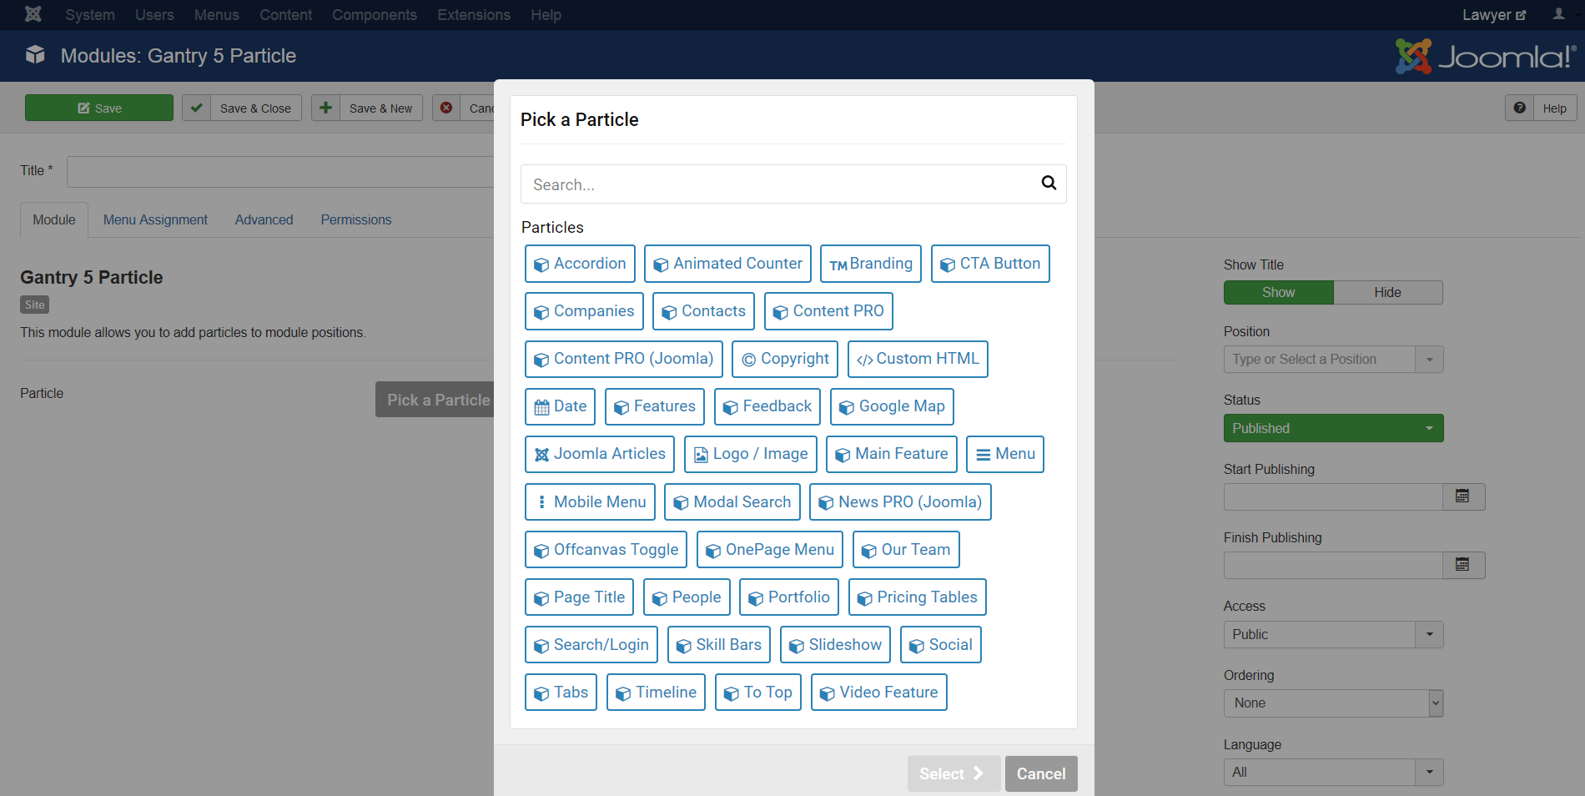Click the green Save button
Screen dimensions: 1585x796
(x=99, y=108)
